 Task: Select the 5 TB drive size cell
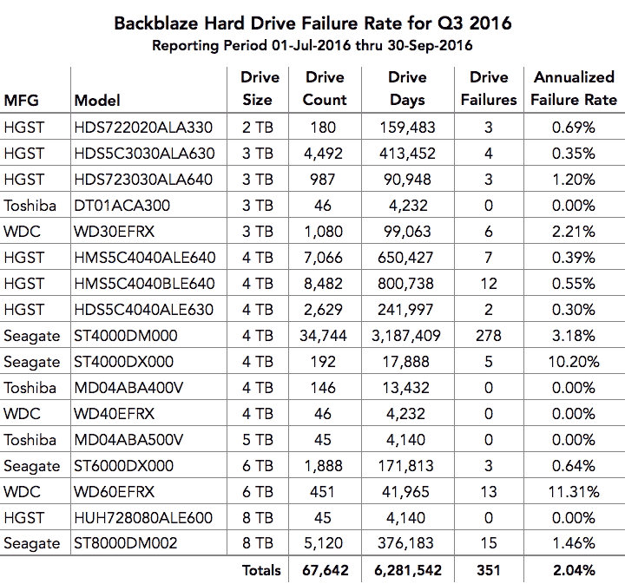click(x=257, y=440)
